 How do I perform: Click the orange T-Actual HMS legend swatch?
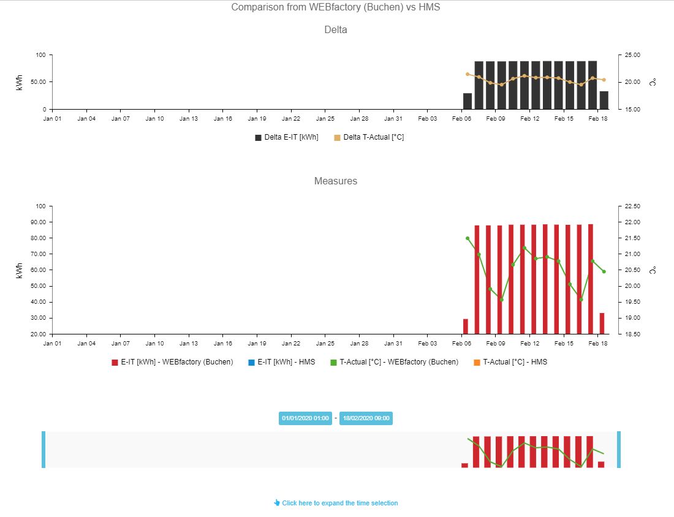477,363
